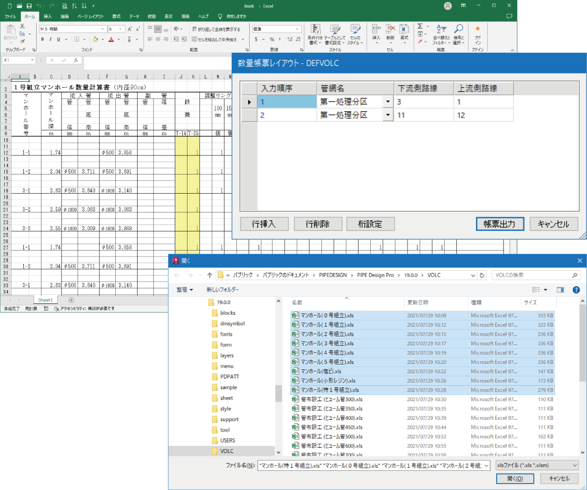Click the 検索と選択 magnifier icon
Screen dimensions: 587x490
tap(458, 29)
